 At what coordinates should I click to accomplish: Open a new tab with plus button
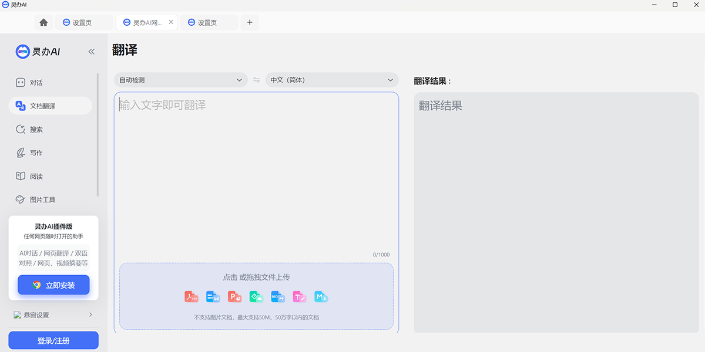click(250, 22)
